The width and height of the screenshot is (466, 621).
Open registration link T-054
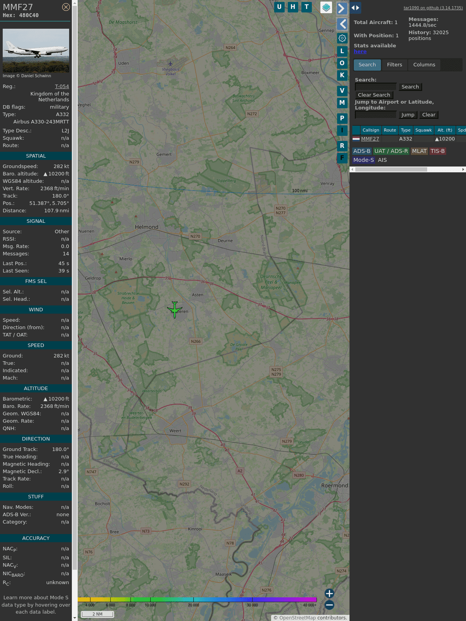[x=62, y=87]
